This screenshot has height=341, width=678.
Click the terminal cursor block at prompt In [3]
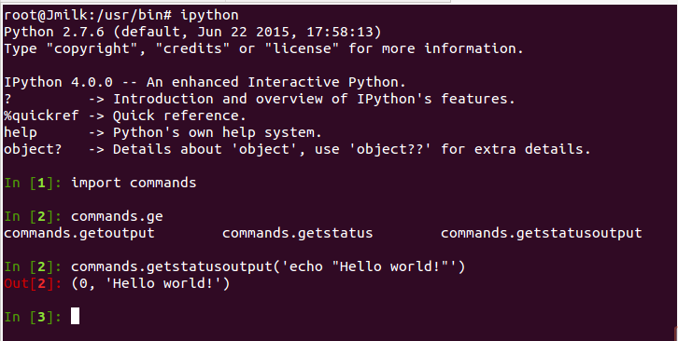pyautogui.click(x=76, y=316)
